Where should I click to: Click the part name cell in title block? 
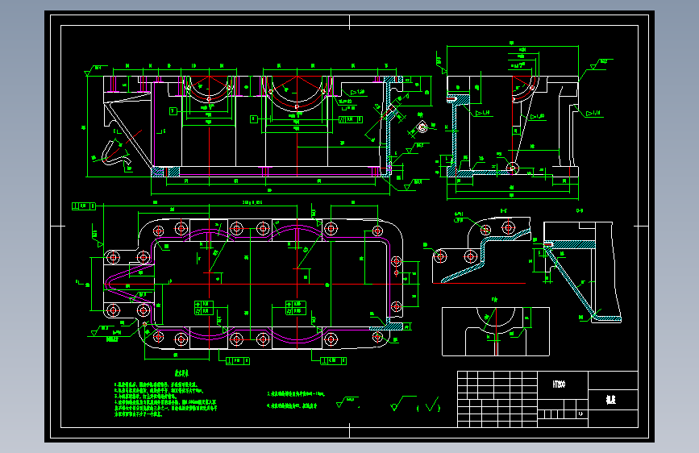pos(613,400)
